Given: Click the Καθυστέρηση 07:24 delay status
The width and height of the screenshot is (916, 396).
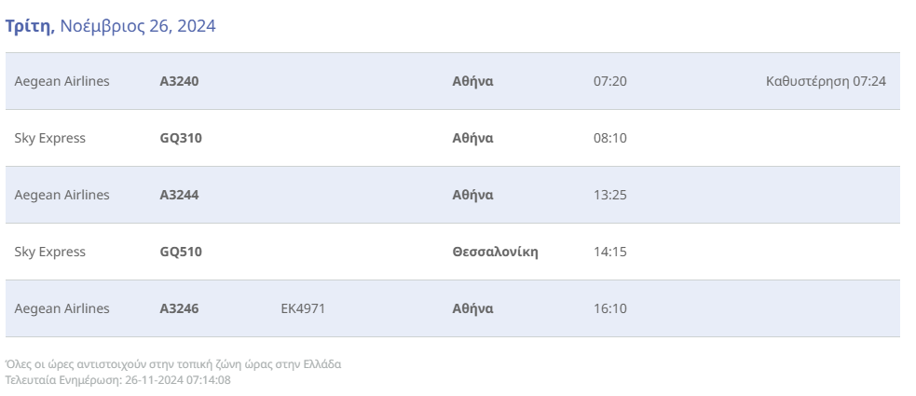Looking at the screenshot, I should 826,81.
